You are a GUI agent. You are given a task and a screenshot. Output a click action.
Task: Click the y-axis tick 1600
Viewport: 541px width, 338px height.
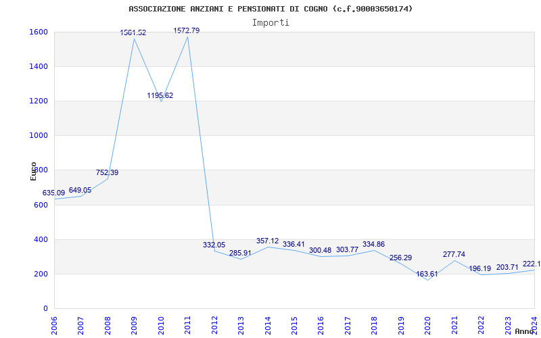37,32
